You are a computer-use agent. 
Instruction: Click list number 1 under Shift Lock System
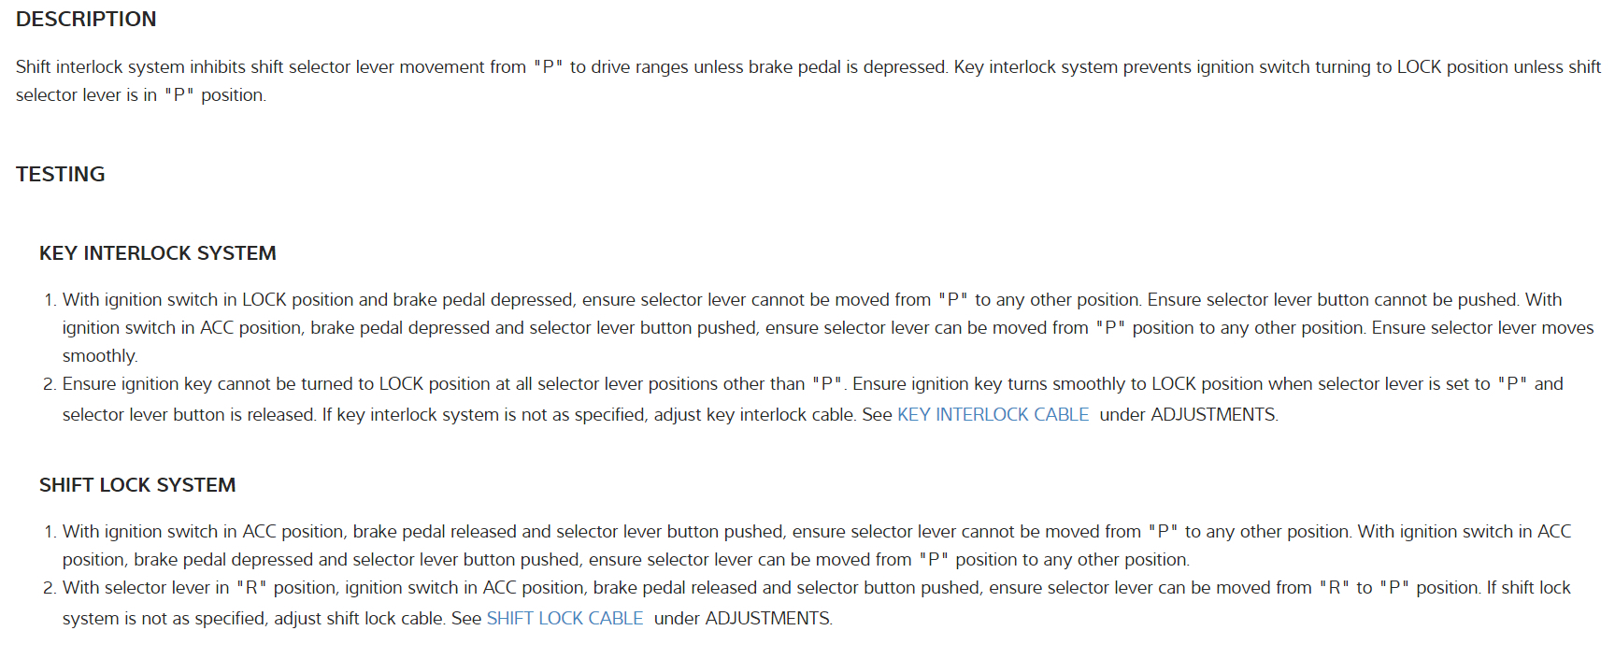[x=50, y=532]
